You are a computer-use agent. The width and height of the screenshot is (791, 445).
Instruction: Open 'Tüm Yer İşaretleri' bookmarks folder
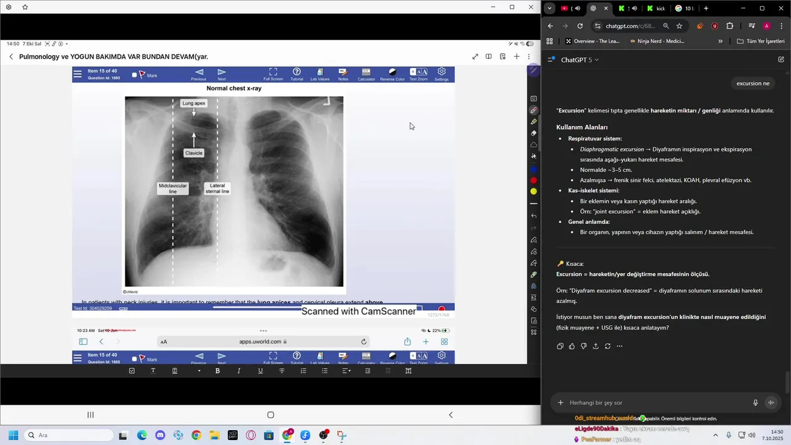[761, 41]
